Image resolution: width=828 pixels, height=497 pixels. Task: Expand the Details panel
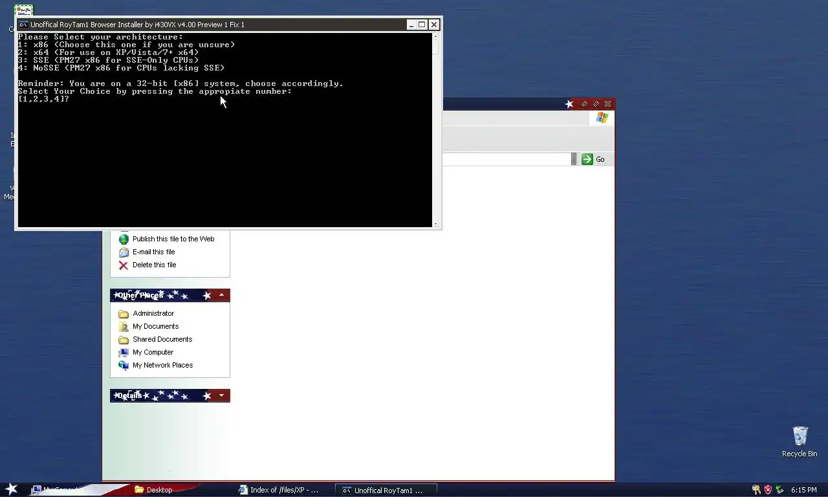click(221, 395)
